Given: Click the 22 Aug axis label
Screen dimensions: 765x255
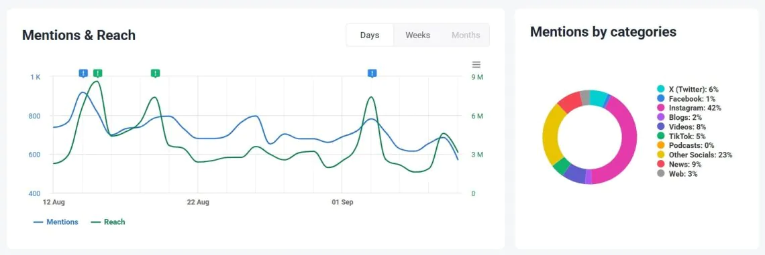Looking at the screenshot, I should [x=198, y=202].
